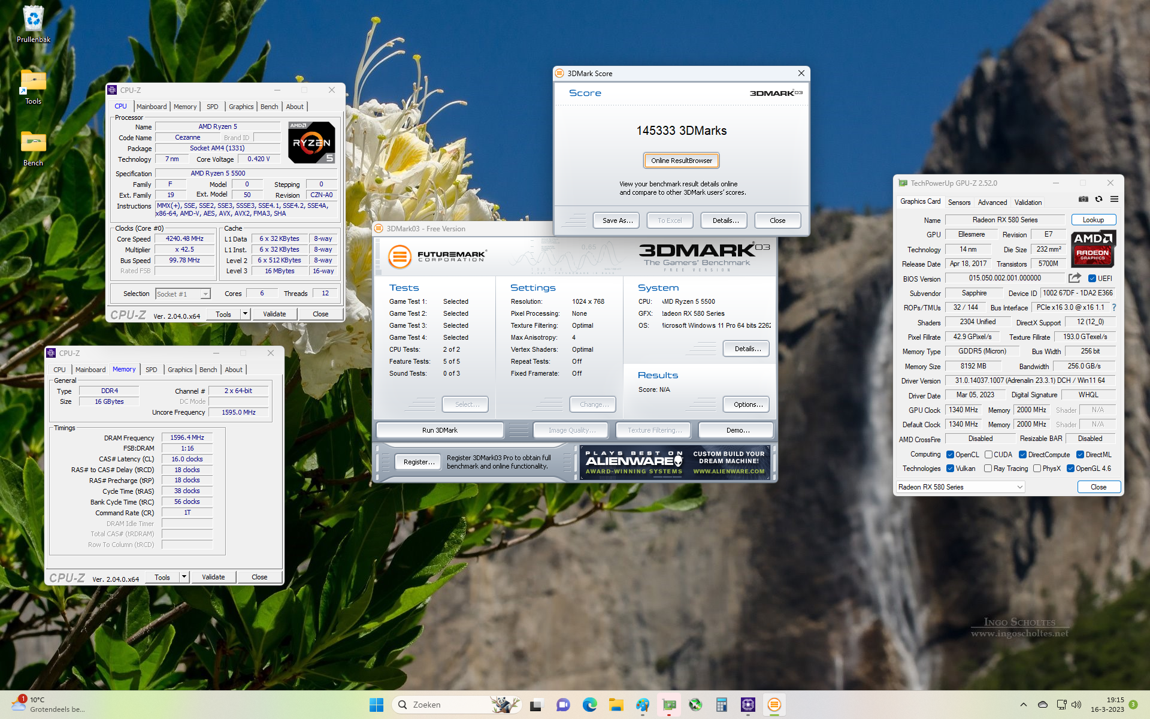Open the Socket #1 selection dropdown in CPU-Z
Image resolution: width=1150 pixels, height=719 pixels.
183,294
